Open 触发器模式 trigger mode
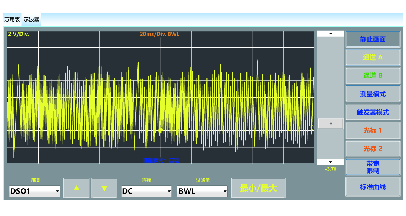 tap(373, 112)
